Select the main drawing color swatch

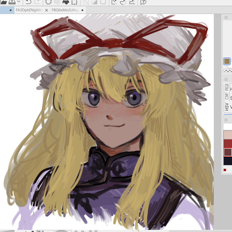click(227, 61)
